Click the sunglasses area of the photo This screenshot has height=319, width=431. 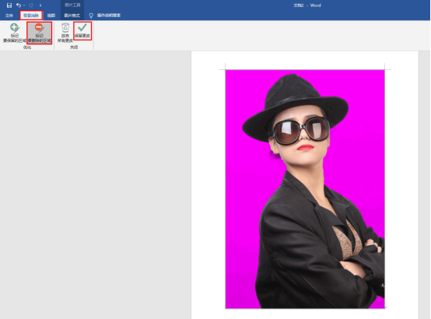(301, 131)
